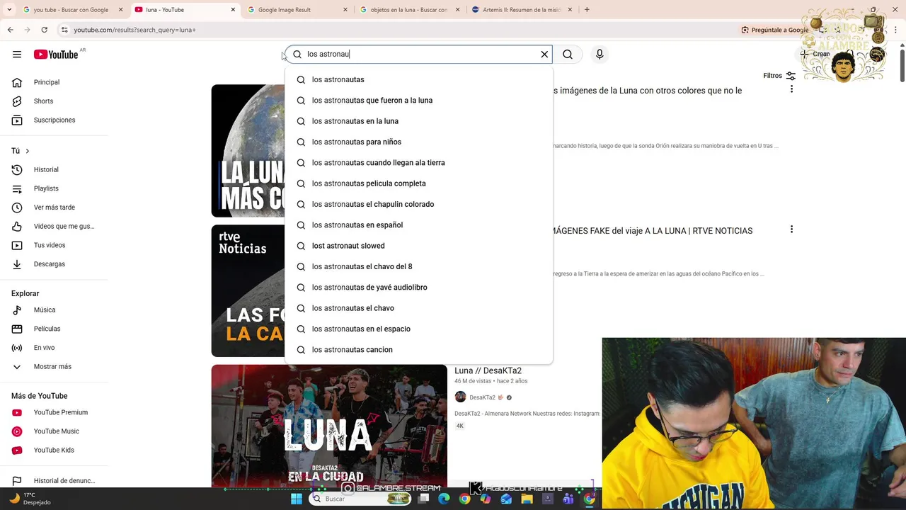906x510 pixels.
Task: Start voice search with microphone
Action: click(600, 55)
